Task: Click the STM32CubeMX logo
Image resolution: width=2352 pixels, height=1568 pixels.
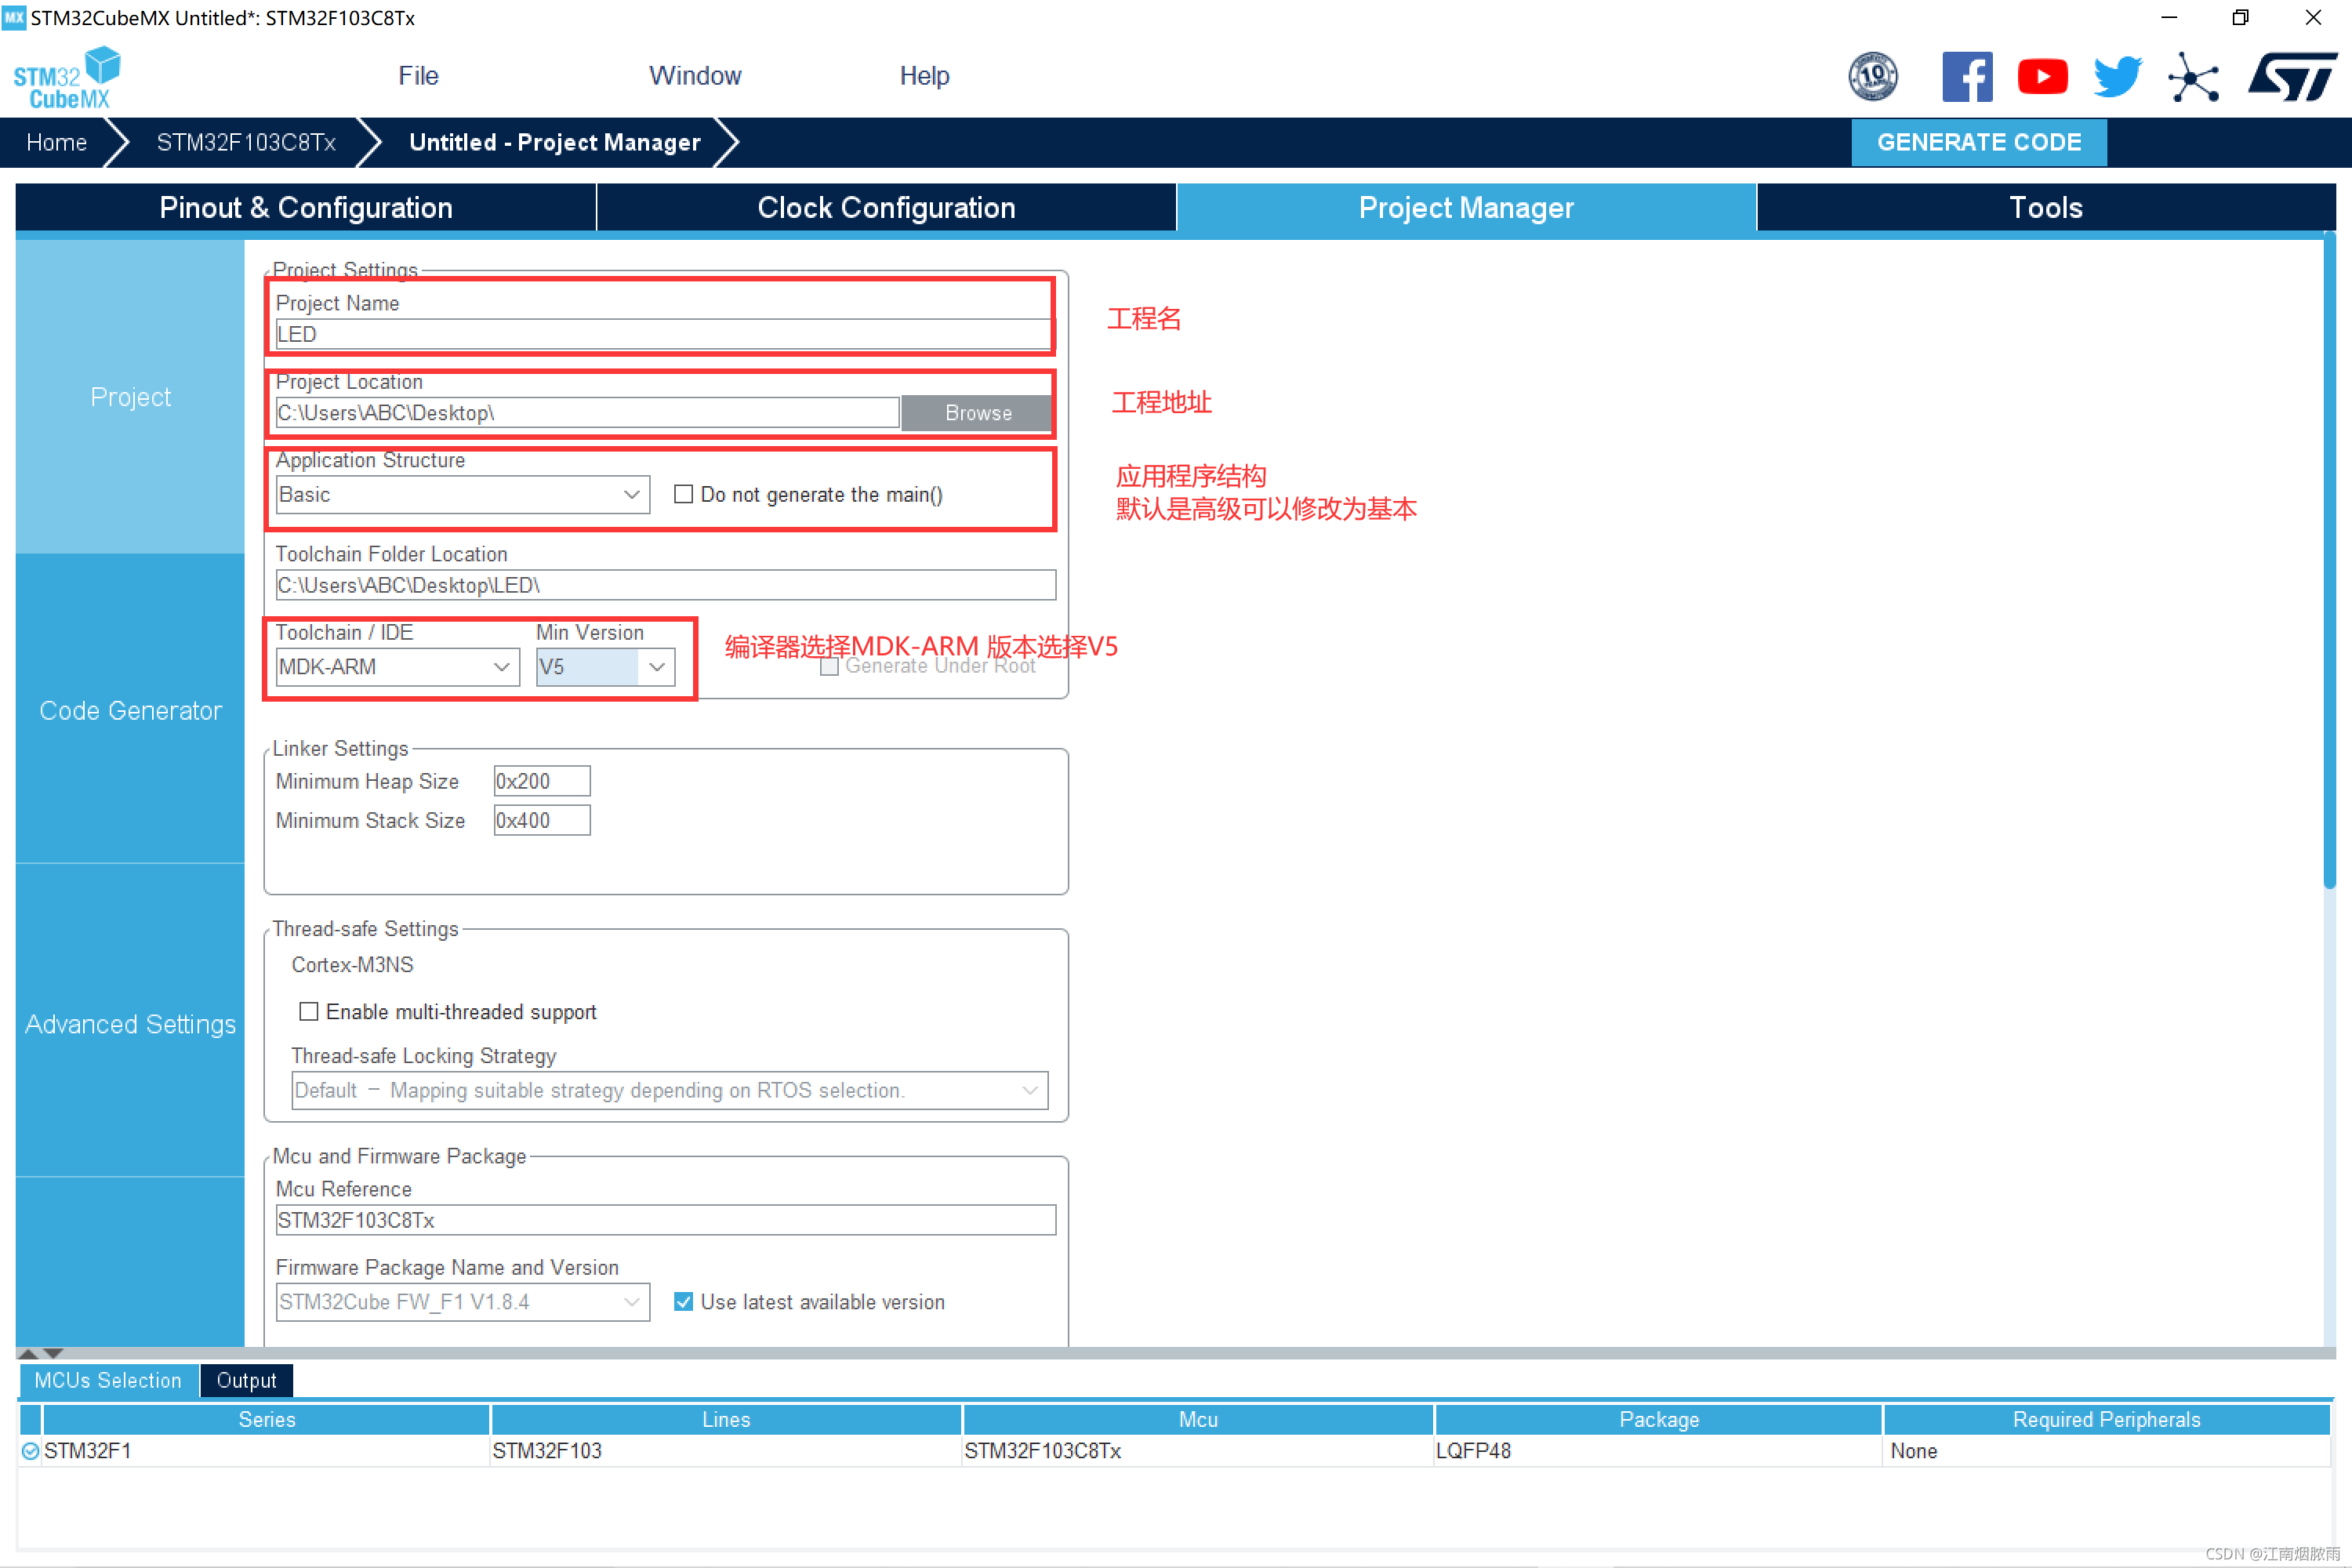Action: [66, 77]
